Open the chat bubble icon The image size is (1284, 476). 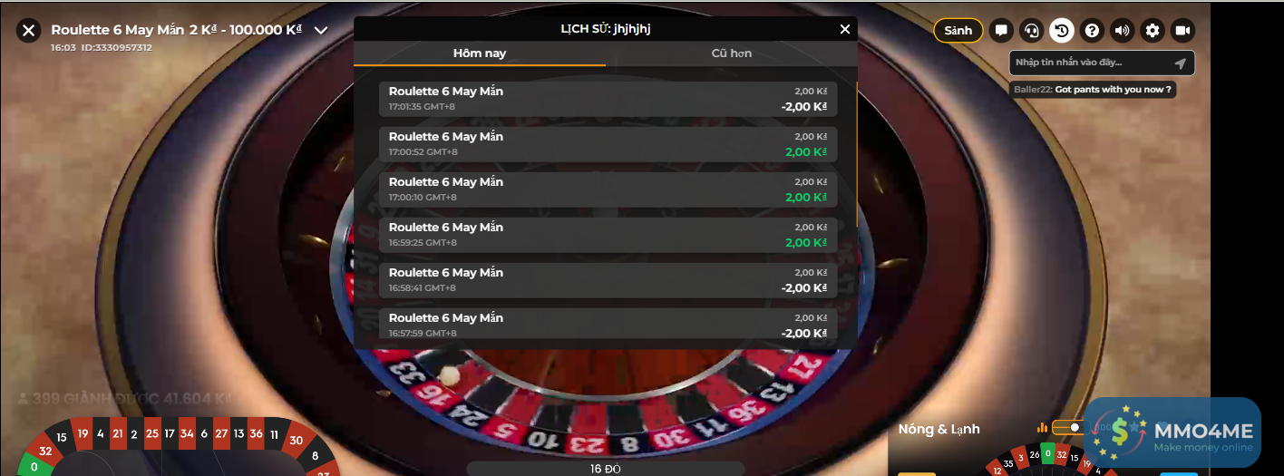pyautogui.click(x=1001, y=30)
